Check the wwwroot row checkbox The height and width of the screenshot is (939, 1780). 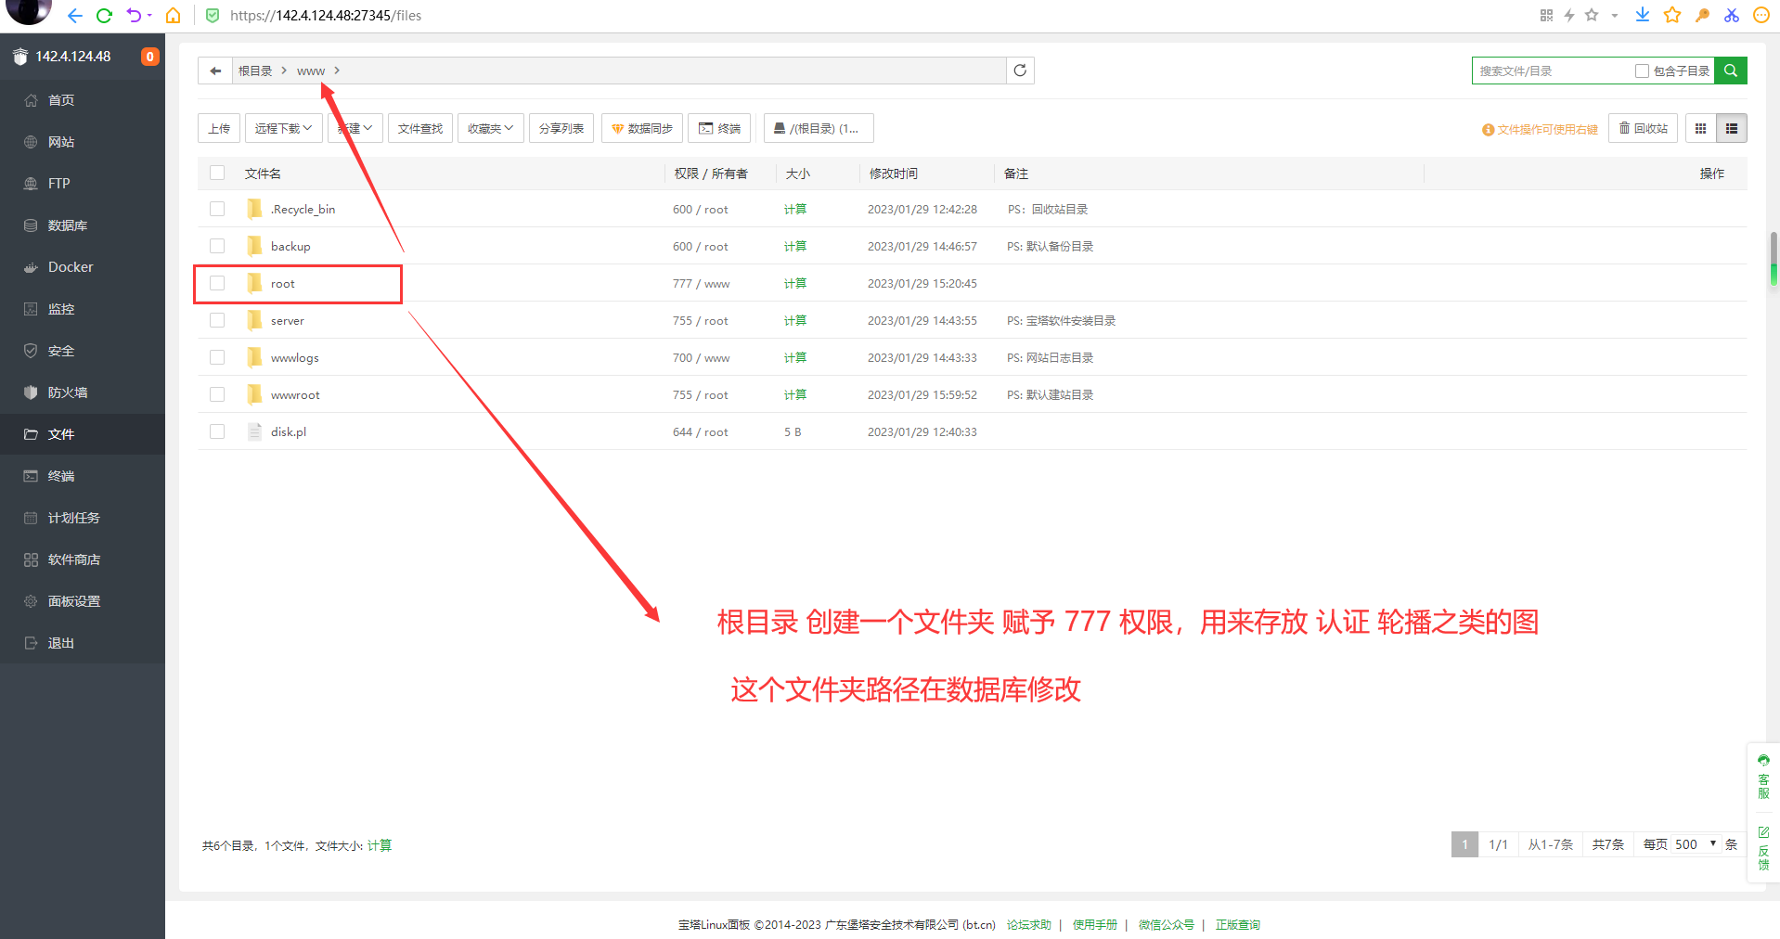(x=217, y=394)
